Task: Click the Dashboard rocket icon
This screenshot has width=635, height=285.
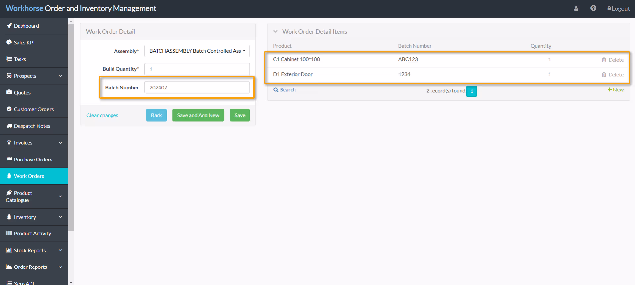Action: (9, 26)
